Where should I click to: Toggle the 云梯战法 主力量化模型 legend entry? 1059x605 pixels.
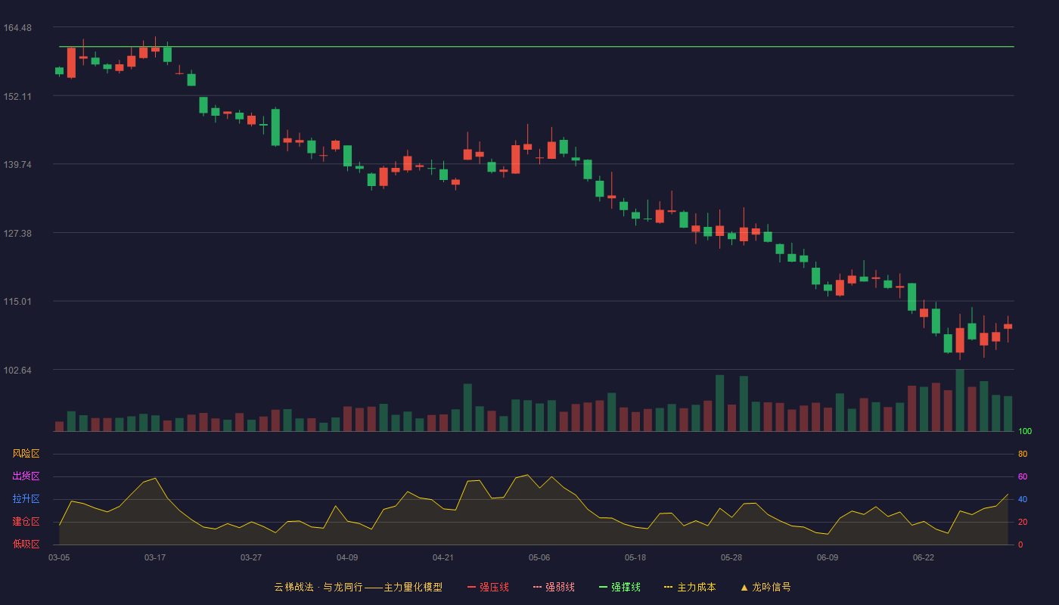(x=358, y=587)
